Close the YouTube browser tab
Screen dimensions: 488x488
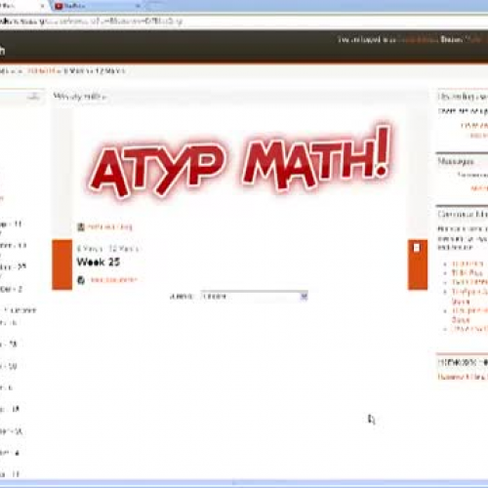[x=138, y=6]
